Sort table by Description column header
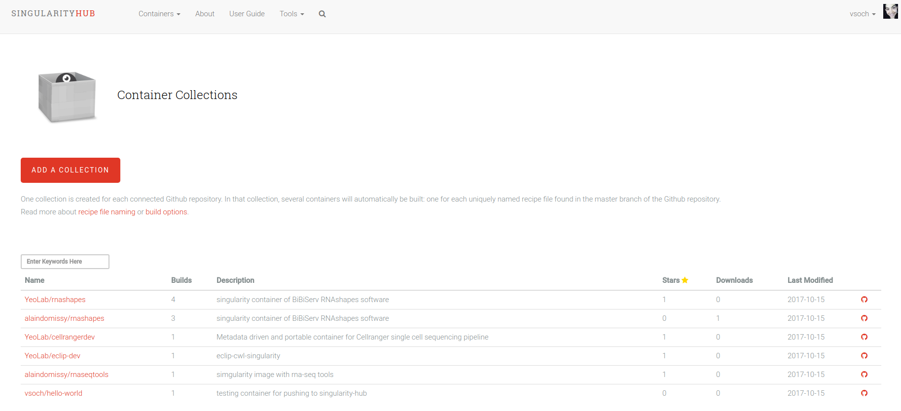The width and height of the screenshot is (901, 411). click(235, 280)
